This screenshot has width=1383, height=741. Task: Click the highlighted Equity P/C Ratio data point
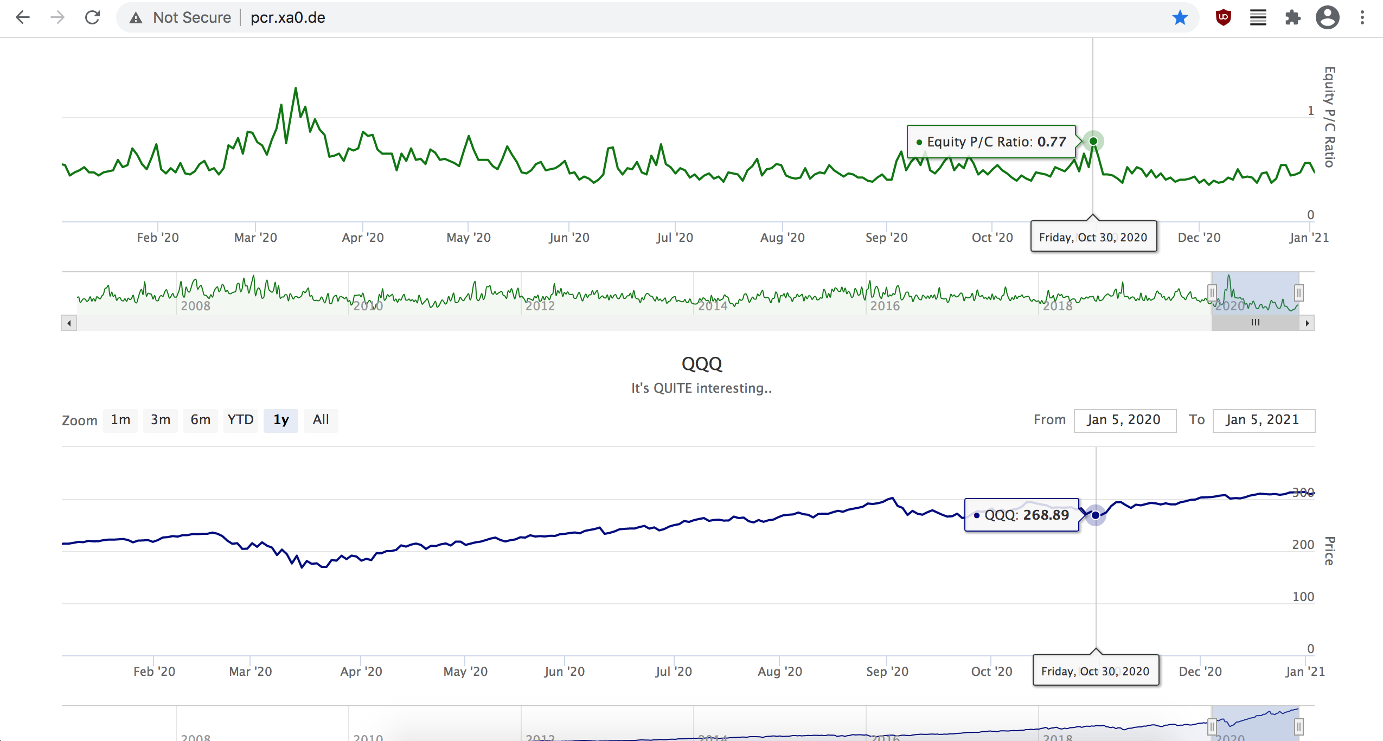tap(1093, 141)
